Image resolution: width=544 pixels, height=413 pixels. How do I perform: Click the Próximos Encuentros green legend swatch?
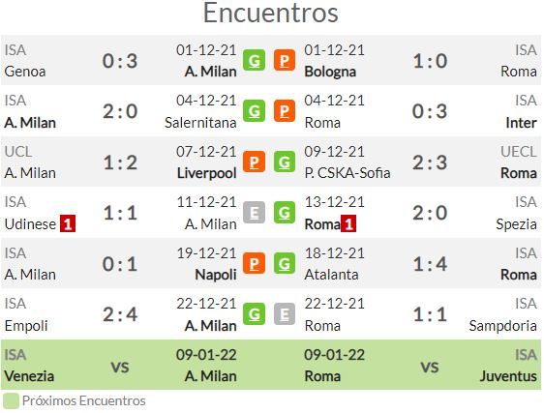click(x=11, y=400)
